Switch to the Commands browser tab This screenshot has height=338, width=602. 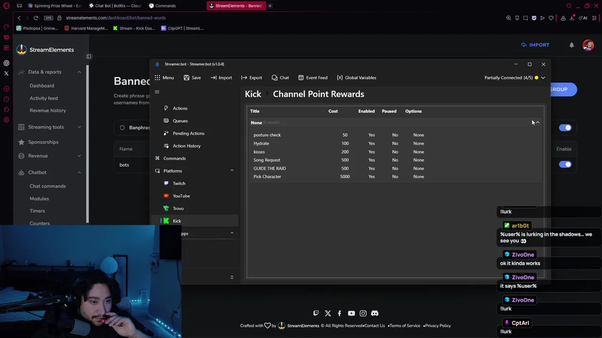click(166, 6)
